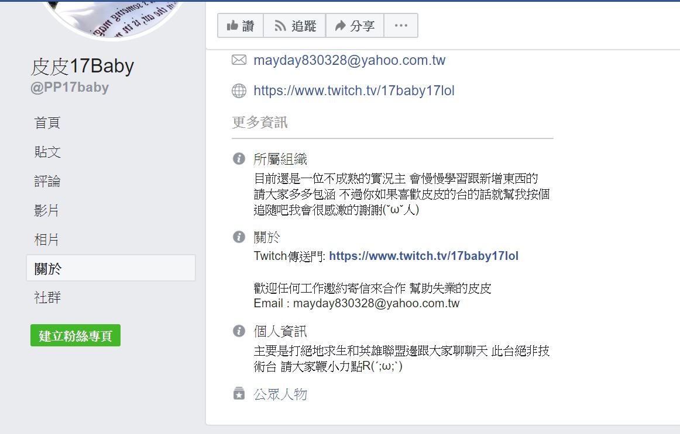Open the mayday830328@yahoo.com.tw email link
This screenshot has width=680, height=434.
(349, 60)
